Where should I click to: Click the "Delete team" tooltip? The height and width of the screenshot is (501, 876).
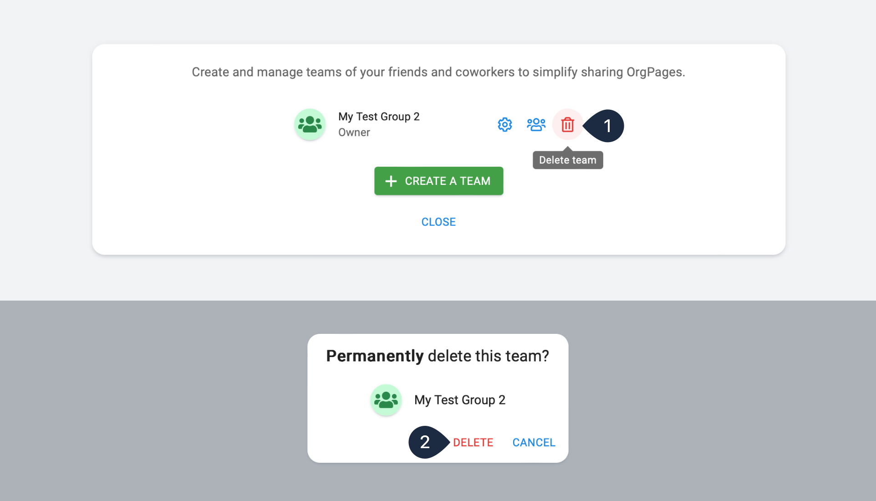click(x=568, y=160)
